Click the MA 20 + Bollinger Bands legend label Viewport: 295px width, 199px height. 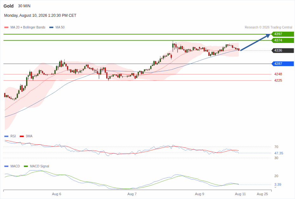[28, 27]
